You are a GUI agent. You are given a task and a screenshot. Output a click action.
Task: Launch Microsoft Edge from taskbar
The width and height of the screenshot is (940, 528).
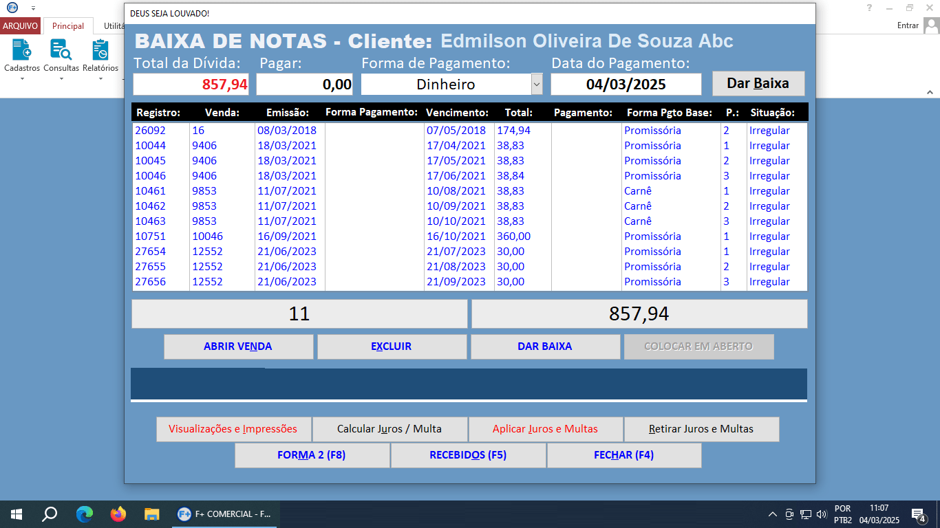[84, 514]
